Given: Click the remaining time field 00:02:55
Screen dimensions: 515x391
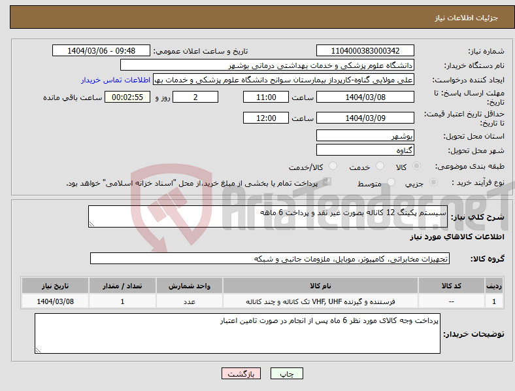Looking at the screenshot, I should click(127, 97).
